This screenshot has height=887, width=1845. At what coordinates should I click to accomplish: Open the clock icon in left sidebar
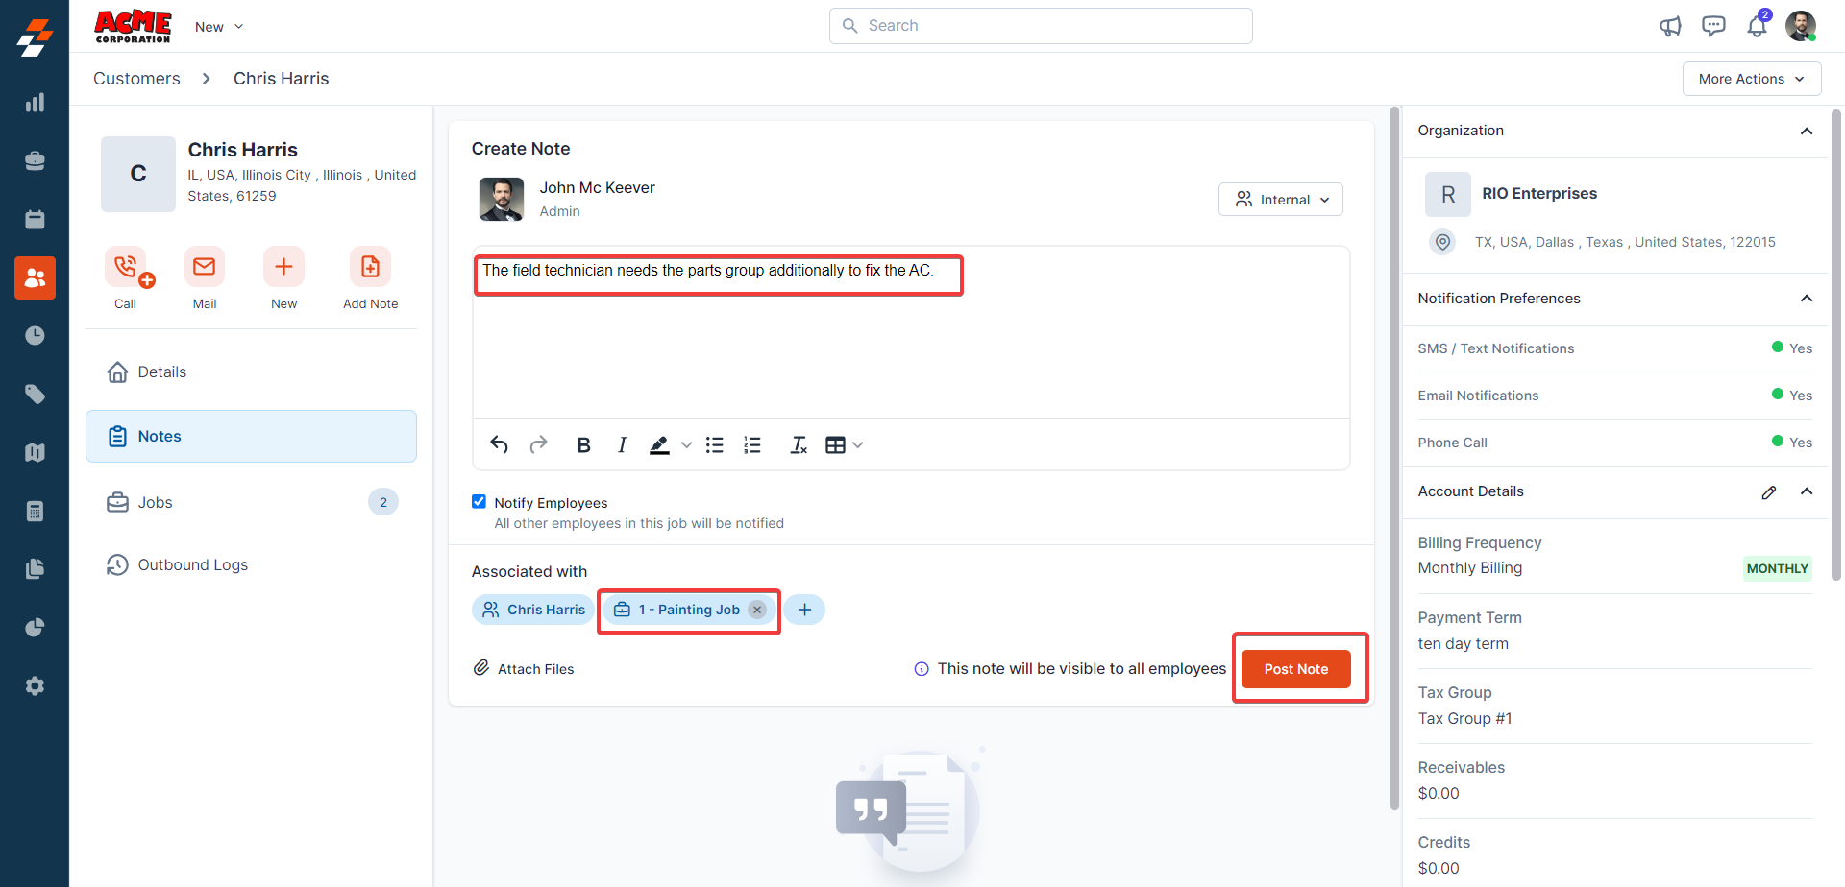(35, 336)
